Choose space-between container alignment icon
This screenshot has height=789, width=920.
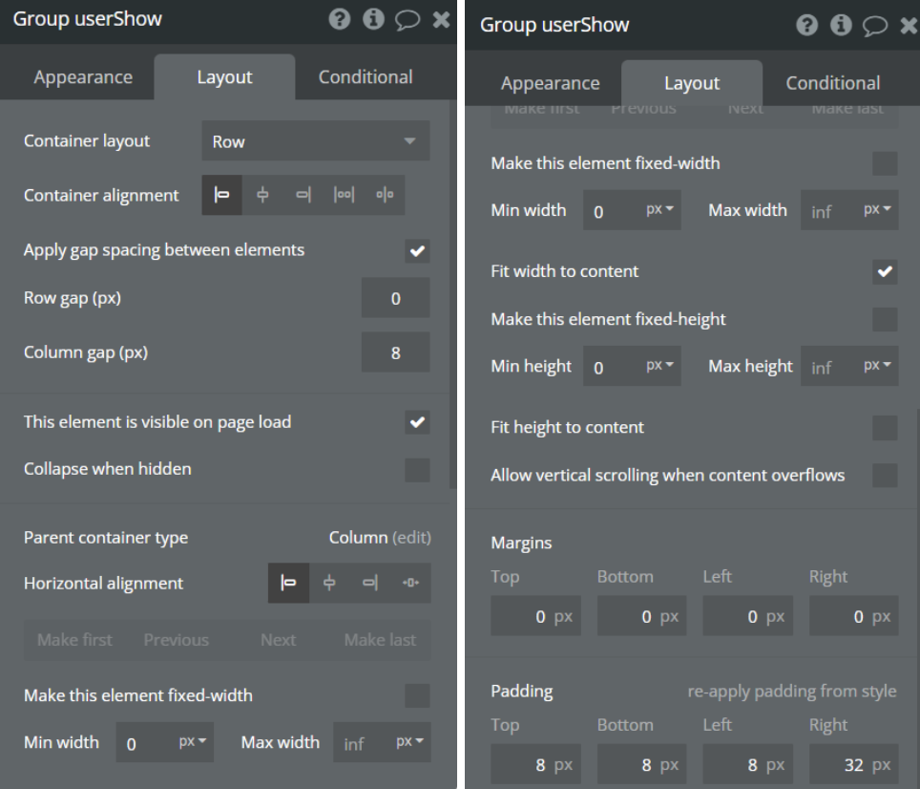point(344,195)
